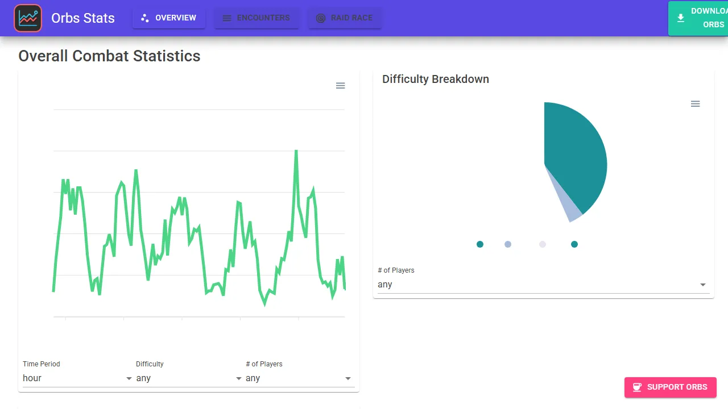Open the line chart hamburger menu
728x409 pixels.
tap(340, 85)
